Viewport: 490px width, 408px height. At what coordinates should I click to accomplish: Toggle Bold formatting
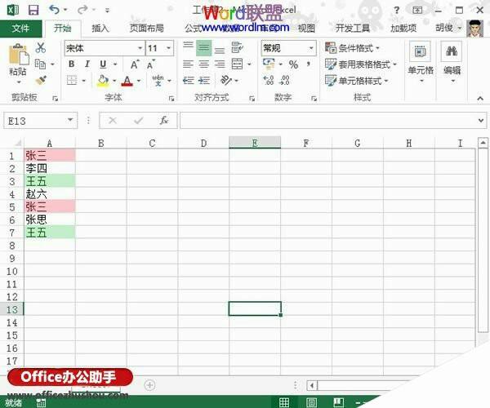[x=72, y=64]
